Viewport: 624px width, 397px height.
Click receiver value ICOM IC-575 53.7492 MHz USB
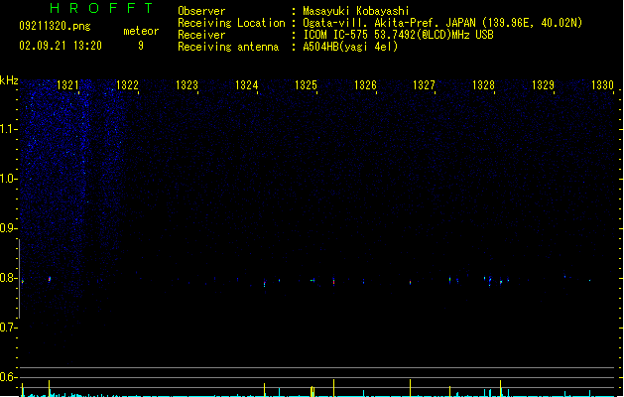coord(399,35)
